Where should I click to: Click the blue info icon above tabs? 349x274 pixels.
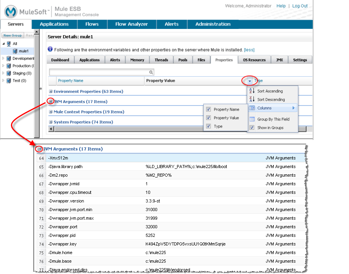point(50,49)
